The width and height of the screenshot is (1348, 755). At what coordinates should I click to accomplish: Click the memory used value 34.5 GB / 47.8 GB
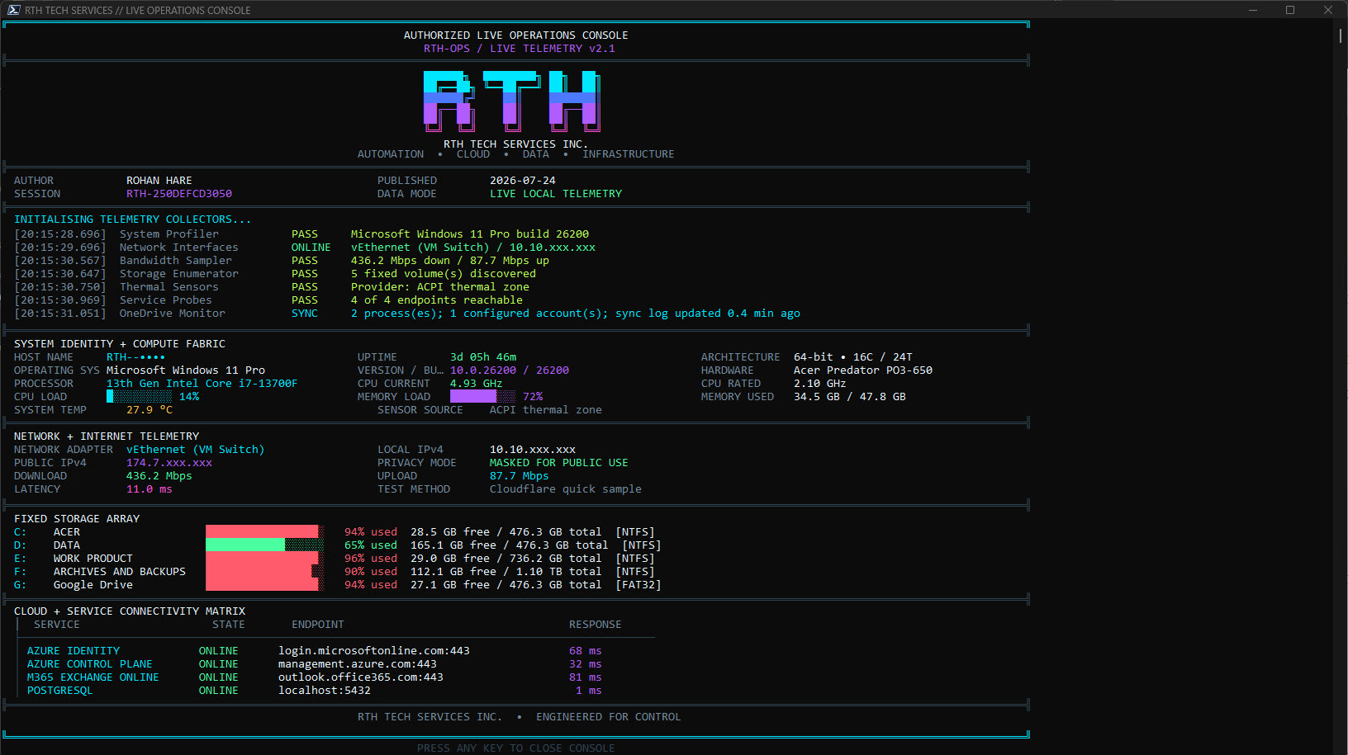tap(850, 397)
